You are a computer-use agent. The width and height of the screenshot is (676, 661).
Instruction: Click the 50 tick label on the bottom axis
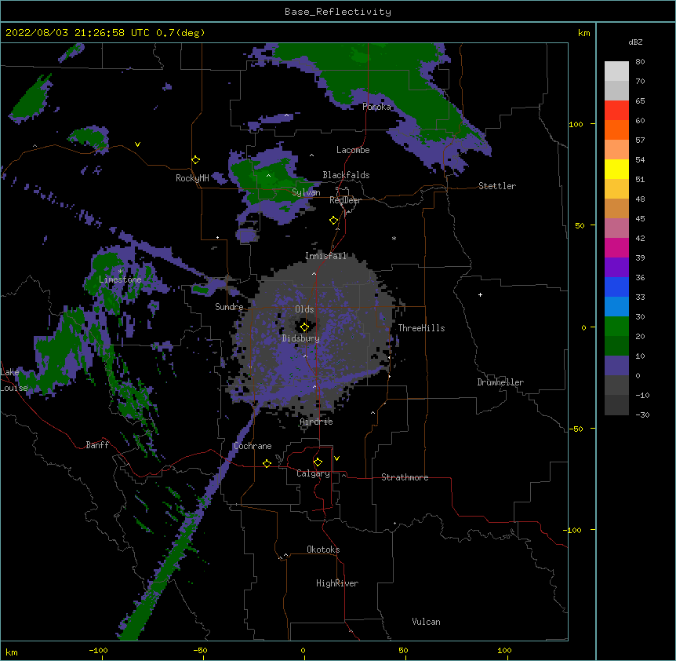pos(403,651)
